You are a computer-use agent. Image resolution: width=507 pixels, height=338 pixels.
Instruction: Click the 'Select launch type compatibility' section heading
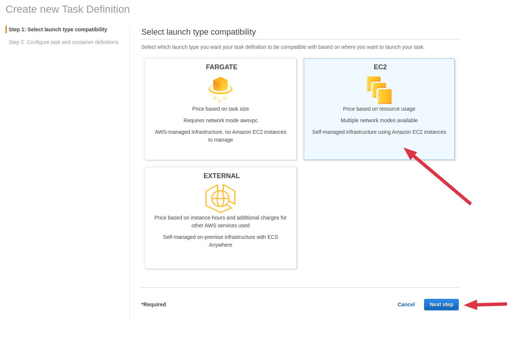pyautogui.click(x=198, y=32)
